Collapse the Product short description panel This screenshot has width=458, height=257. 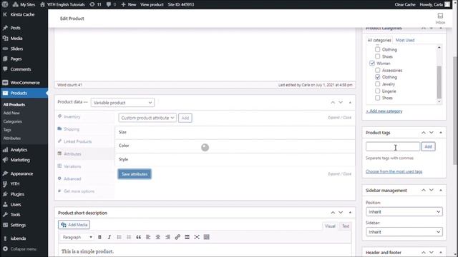[350, 213]
